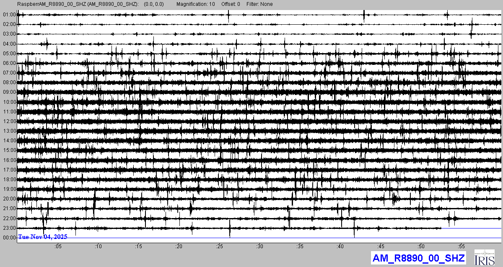
Task: Click the Offset: 0 header label
Action: click(x=231, y=4)
